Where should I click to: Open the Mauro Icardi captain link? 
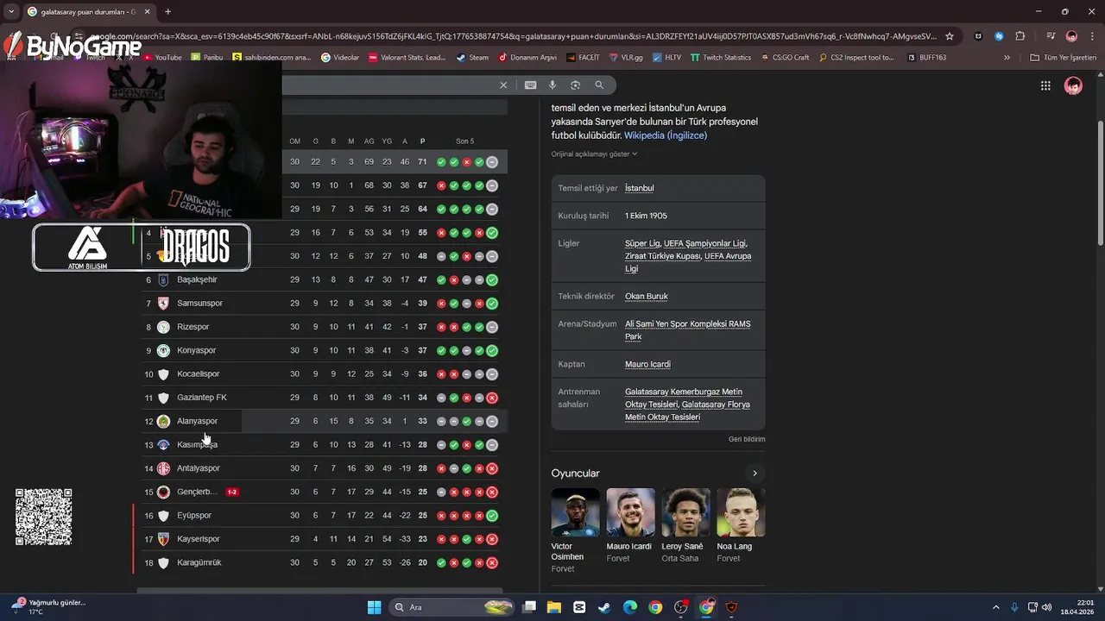pyautogui.click(x=647, y=364)
